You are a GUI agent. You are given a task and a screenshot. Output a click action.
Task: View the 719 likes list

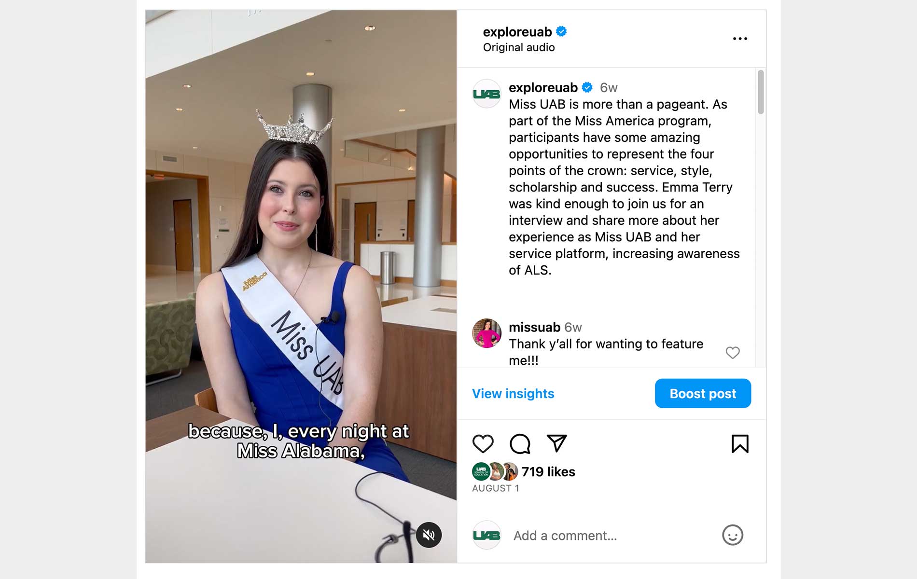point(548,471)
